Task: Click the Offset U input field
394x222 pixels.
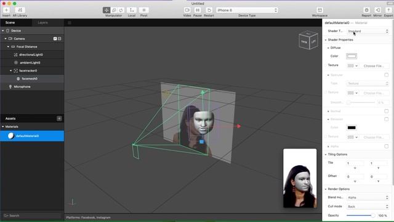Action: [355, 177]
